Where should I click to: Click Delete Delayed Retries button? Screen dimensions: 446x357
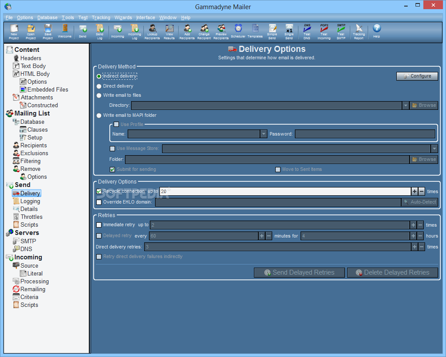click(392, 272)
